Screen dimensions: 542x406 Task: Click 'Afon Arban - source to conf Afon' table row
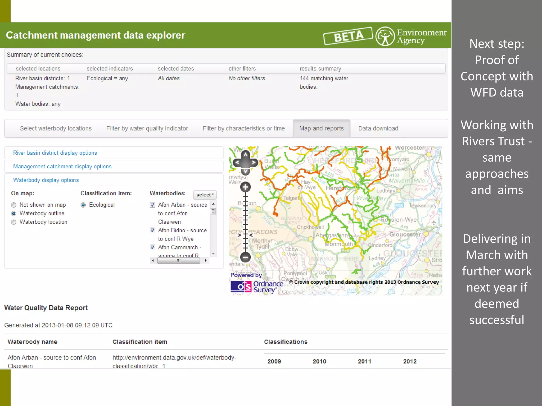[x=52, y=362]
